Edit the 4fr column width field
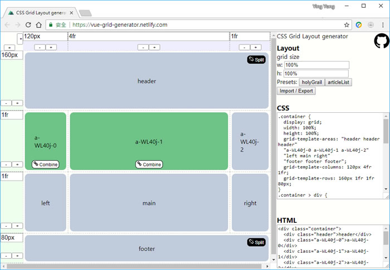Image resolution: width=390 pixels, height=270 pixels. 149,37
